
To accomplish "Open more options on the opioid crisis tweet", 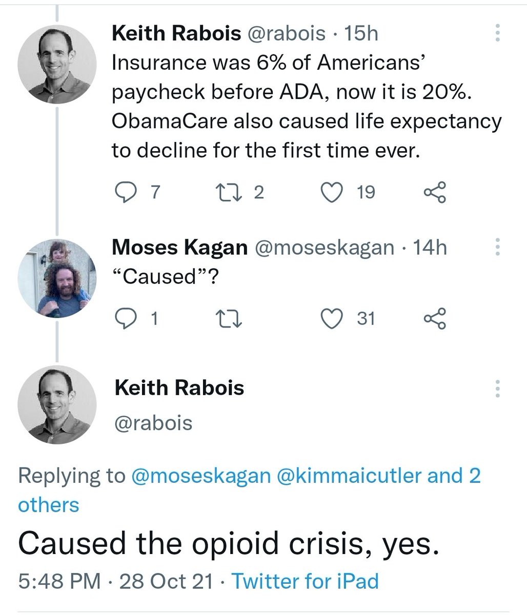I will (496, 389).
